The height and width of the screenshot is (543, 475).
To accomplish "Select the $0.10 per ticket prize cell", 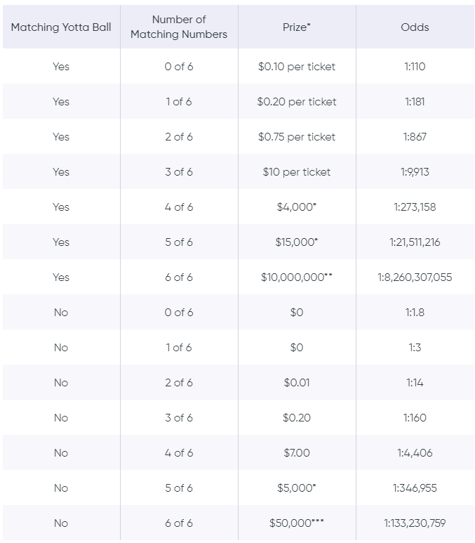I will pos(297,67).
